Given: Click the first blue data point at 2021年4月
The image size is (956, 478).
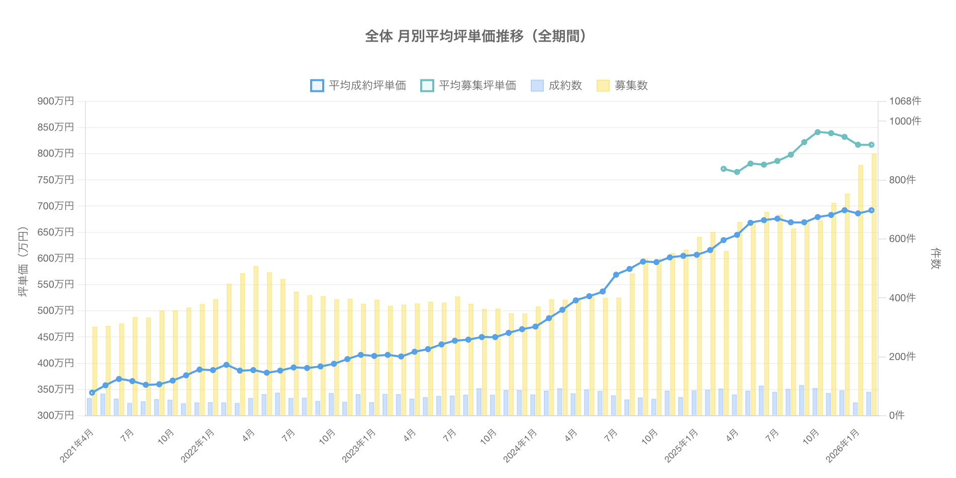Looking at the screenshot, I should (x=92, y=393).
